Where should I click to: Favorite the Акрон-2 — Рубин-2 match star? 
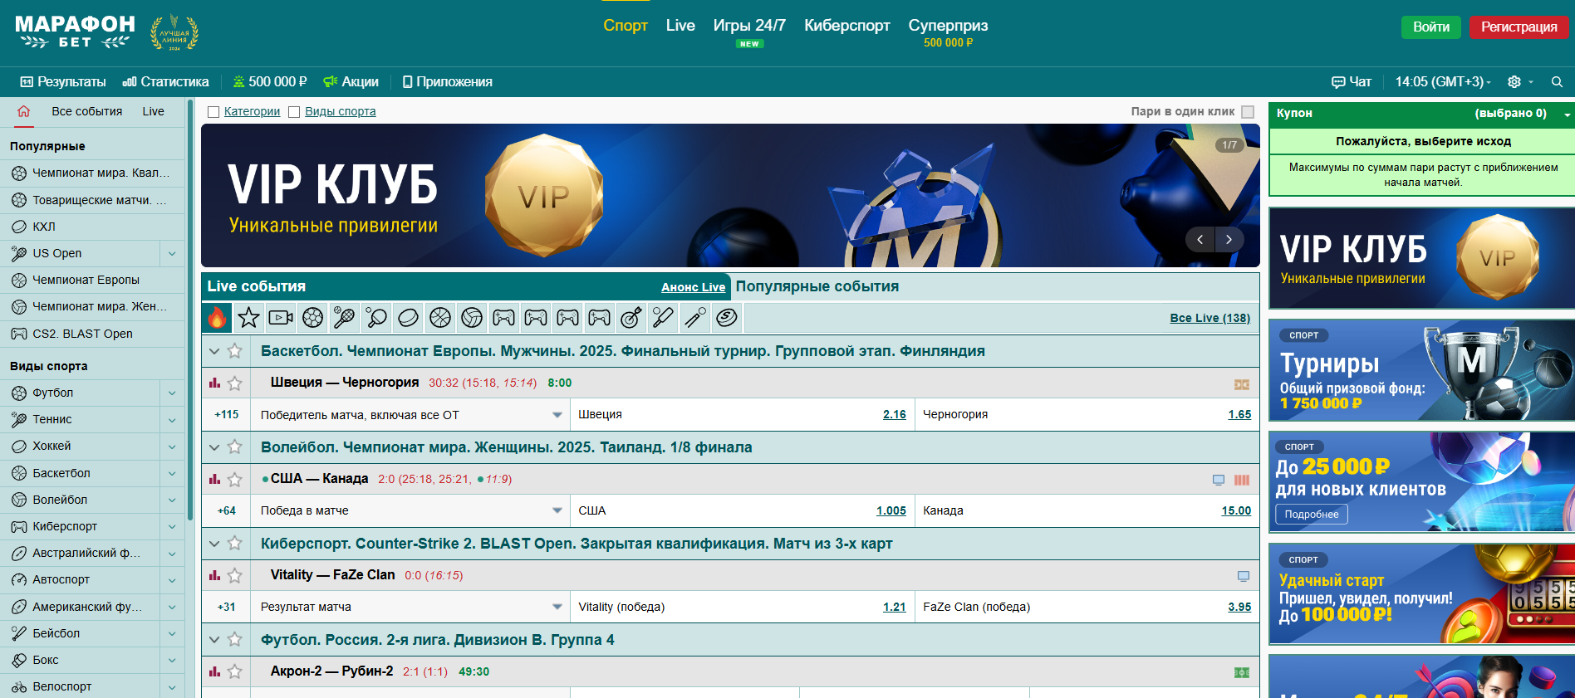point(235,672)
